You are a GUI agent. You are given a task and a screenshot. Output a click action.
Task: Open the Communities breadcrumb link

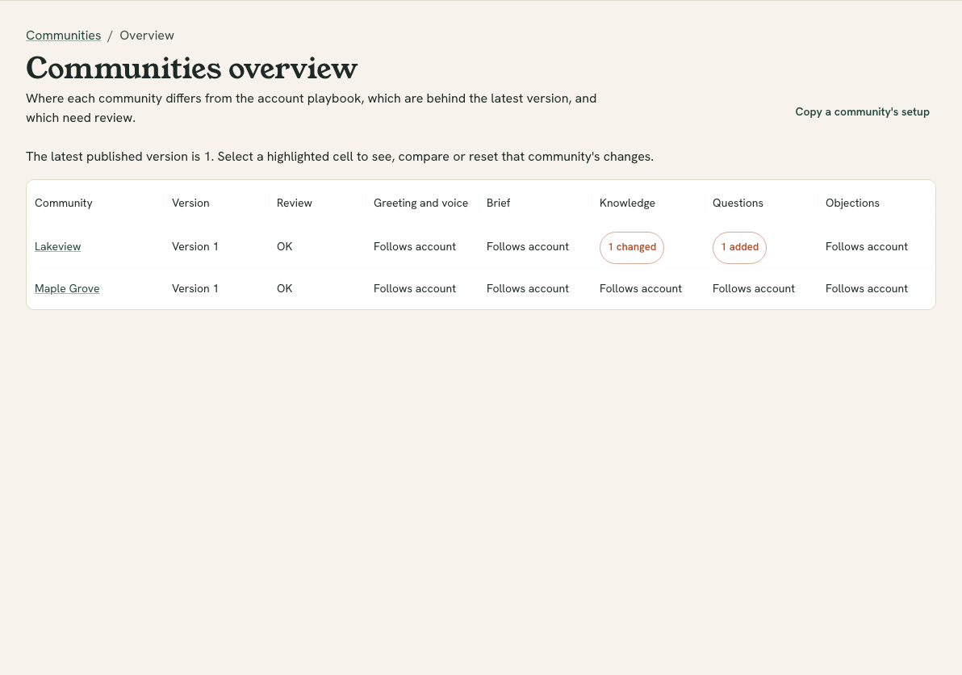pos(63,36)
